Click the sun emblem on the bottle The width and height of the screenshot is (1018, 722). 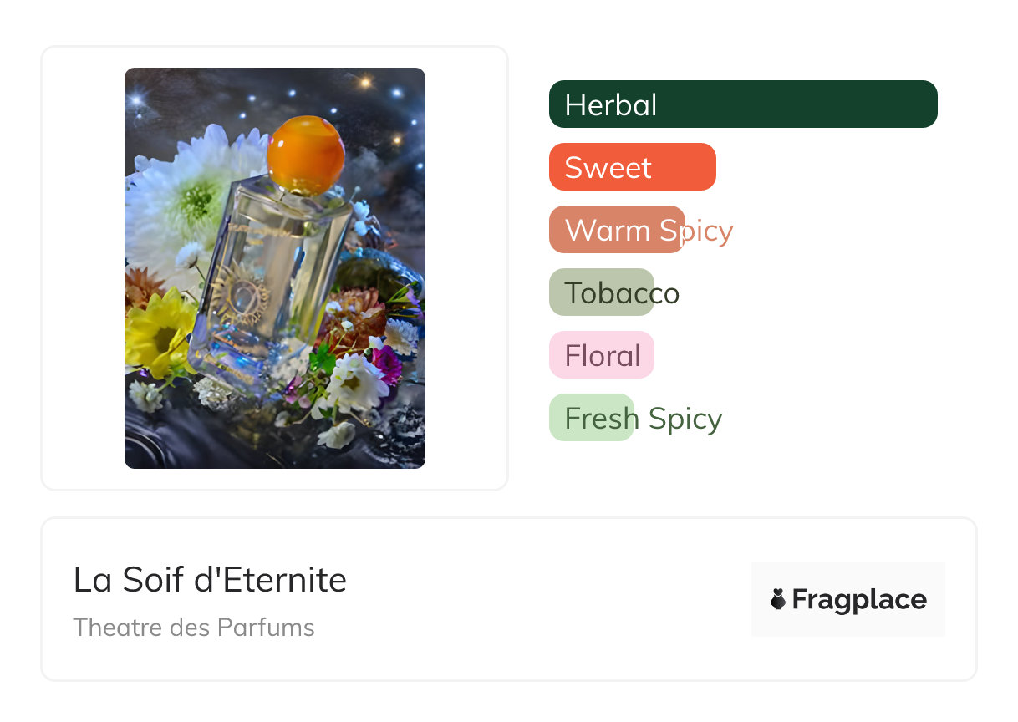(241, 292)
